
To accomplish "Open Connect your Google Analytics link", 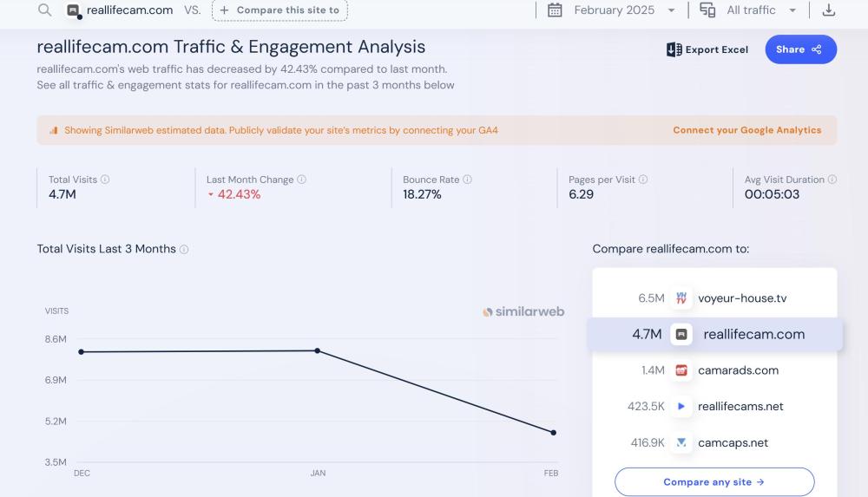I will click(x=746, y=130).
